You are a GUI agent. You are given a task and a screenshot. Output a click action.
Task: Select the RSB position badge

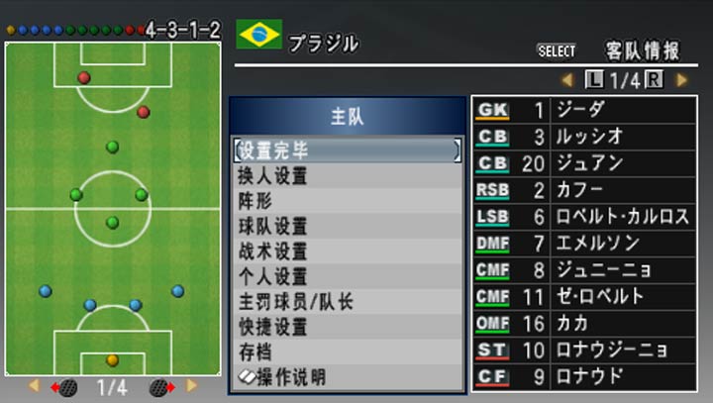coord(492,190)
